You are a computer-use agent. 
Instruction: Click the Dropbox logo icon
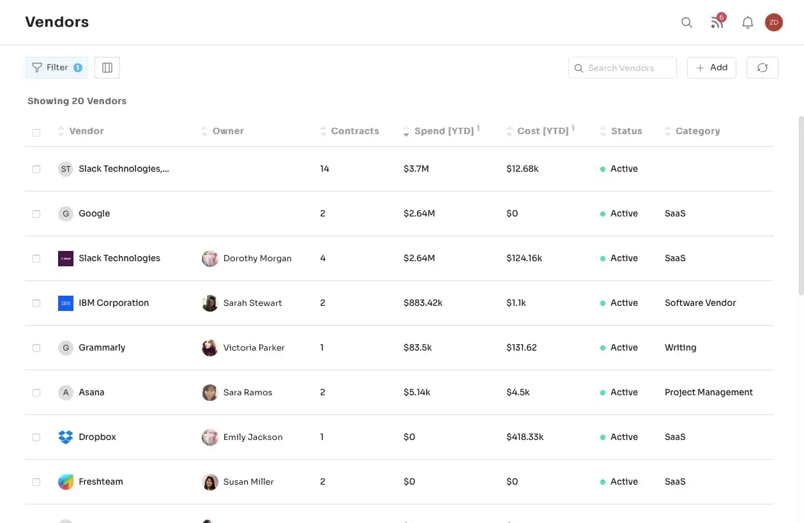pyautogui.click(x=66, y=437)
